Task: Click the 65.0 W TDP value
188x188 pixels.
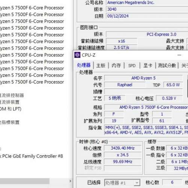Action: tap(173, 85)
